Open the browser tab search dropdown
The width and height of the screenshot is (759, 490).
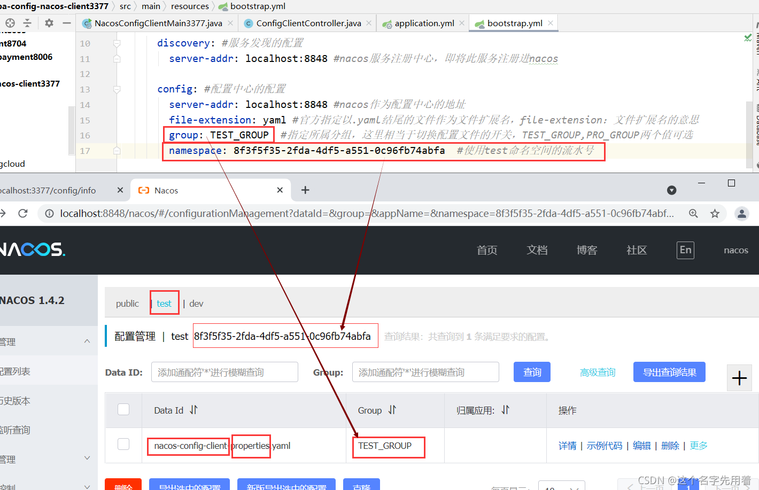point(672,190)
